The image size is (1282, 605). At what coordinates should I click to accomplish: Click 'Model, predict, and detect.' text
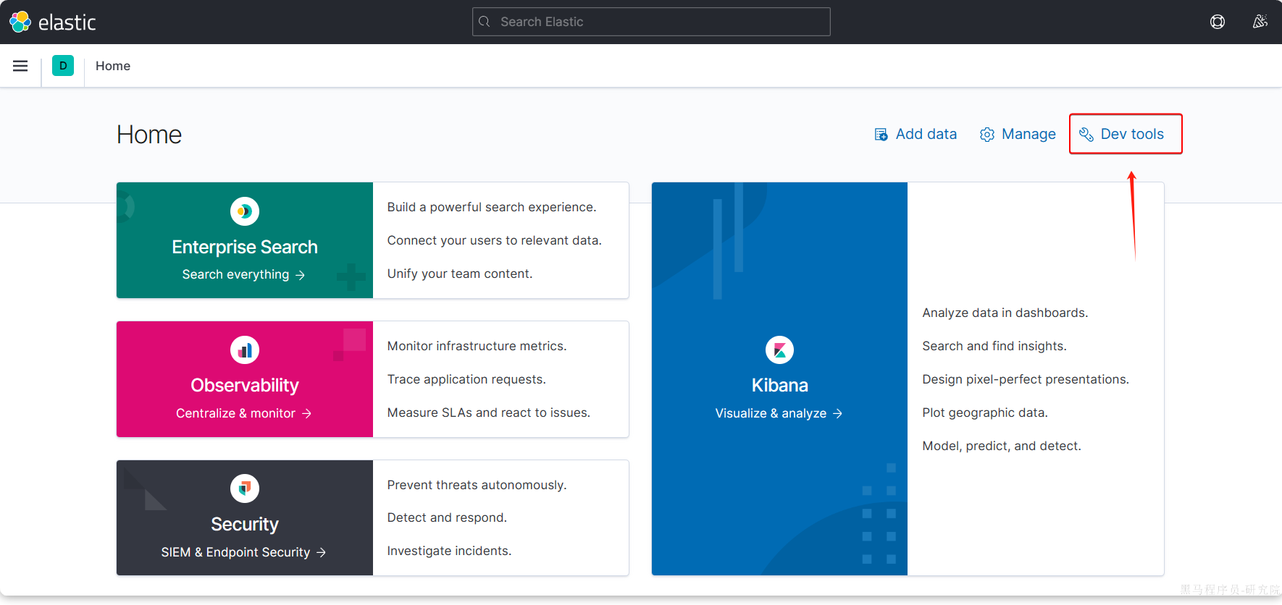coord(1002,446)
